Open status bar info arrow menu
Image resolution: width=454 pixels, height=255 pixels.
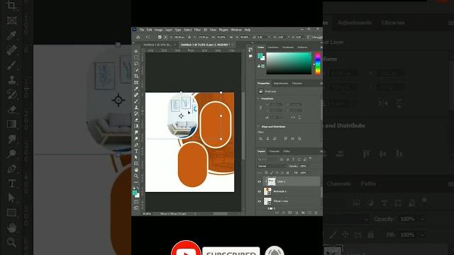[195, 214]
